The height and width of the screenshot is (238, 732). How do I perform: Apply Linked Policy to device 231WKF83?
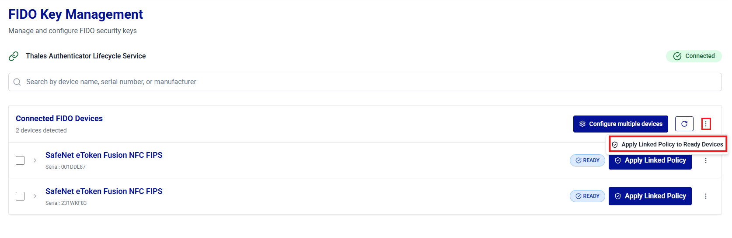point(650,196)
